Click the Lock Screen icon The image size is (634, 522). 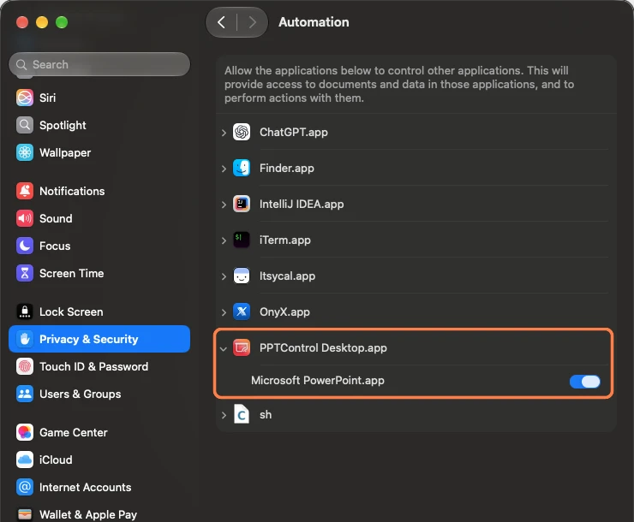pyautogui.click(x=25, y=311)
